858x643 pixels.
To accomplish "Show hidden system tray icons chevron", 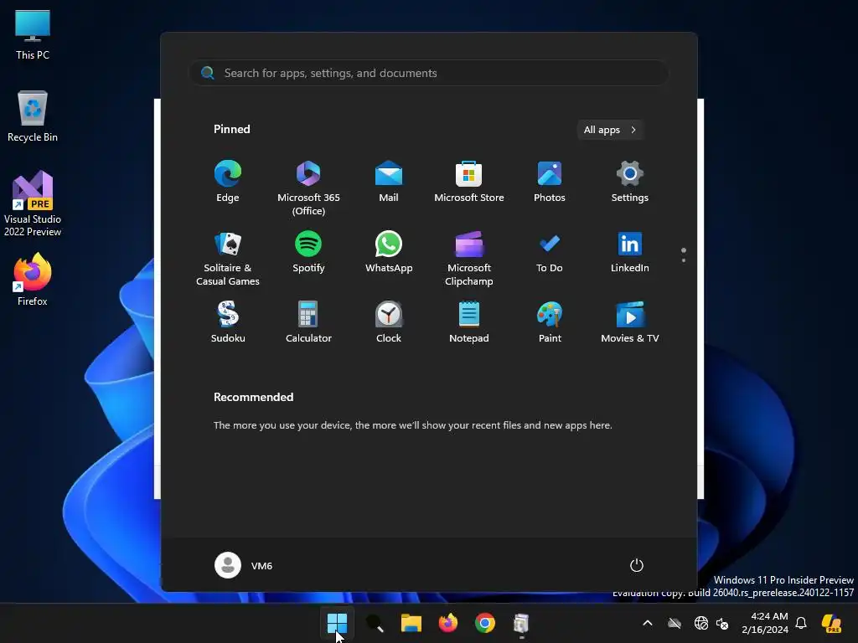I will [648, 623].
